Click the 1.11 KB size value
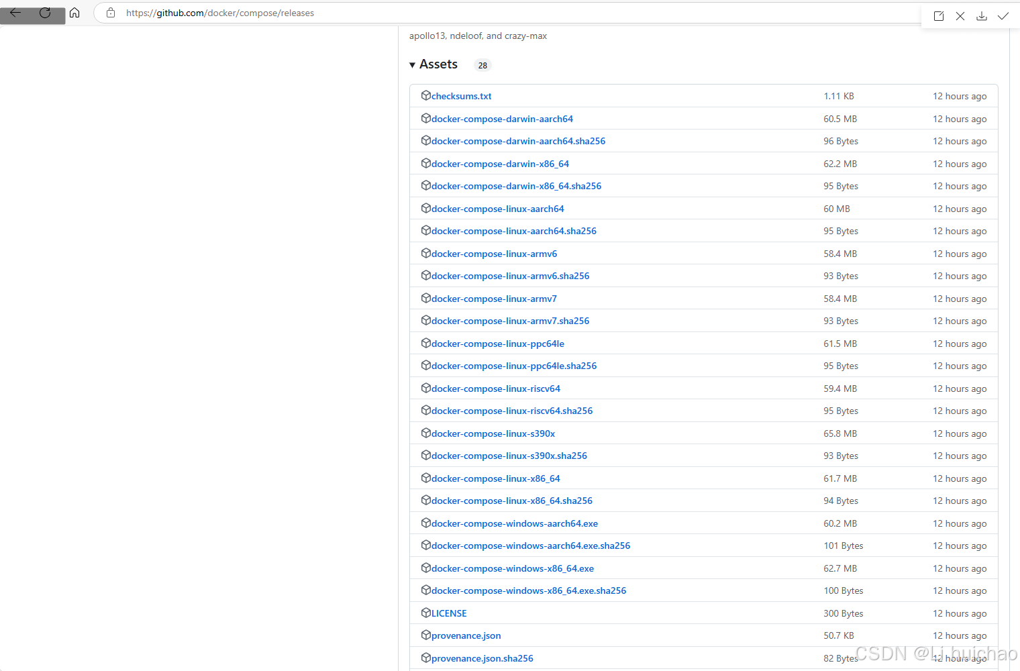 coord(839,96)
